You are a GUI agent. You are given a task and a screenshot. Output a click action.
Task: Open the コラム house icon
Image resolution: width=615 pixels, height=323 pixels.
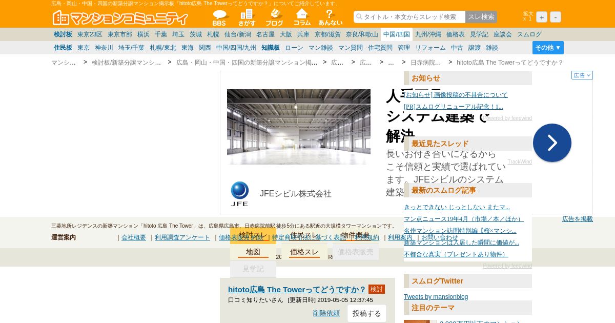302,17
